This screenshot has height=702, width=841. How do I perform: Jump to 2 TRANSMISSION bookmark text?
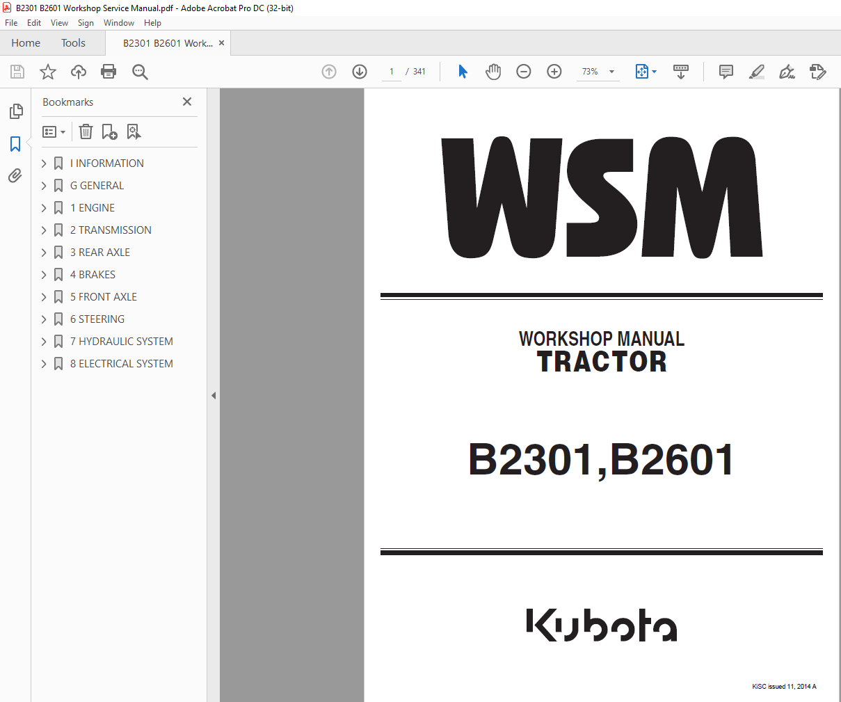pyautogui.click(x=111, y=230)
